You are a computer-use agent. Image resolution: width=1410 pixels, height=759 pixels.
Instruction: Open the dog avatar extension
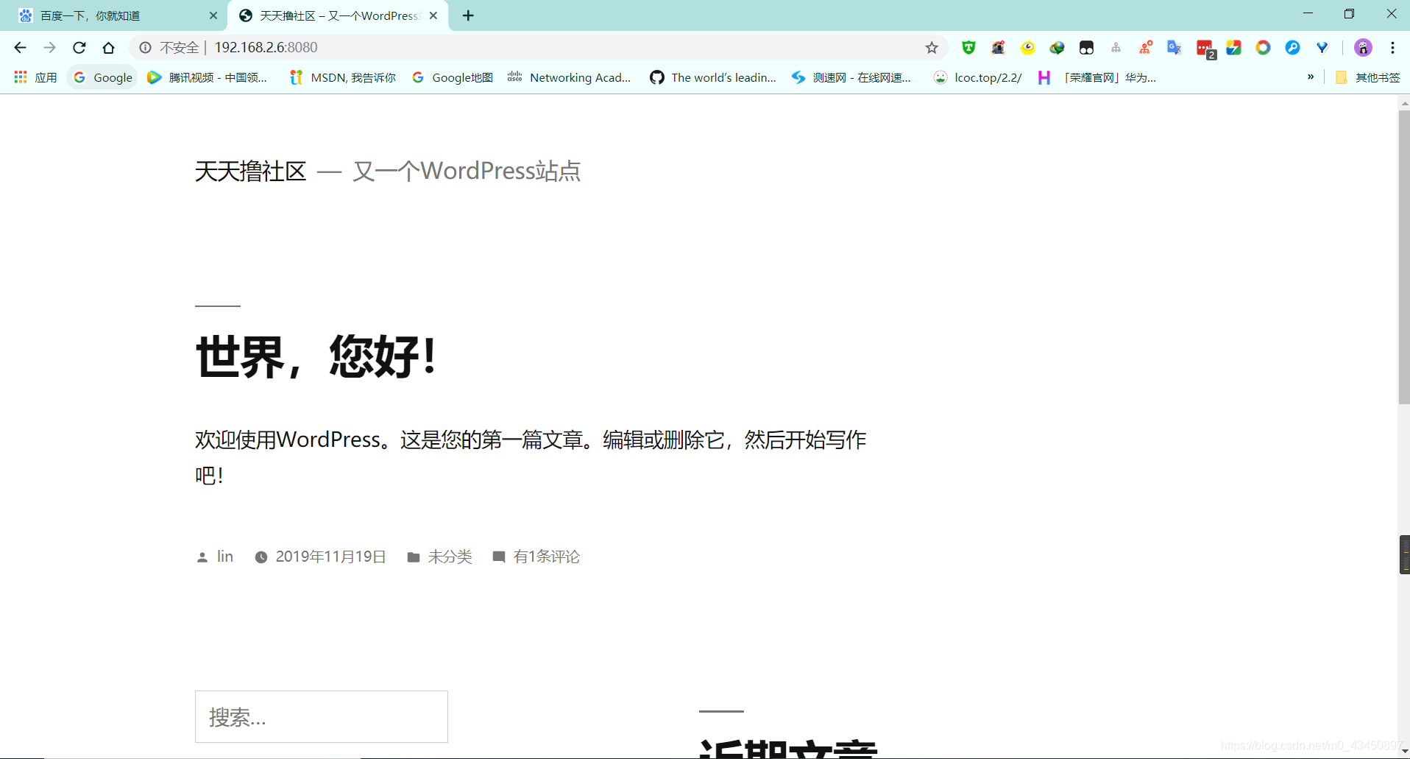coord(998,48)
